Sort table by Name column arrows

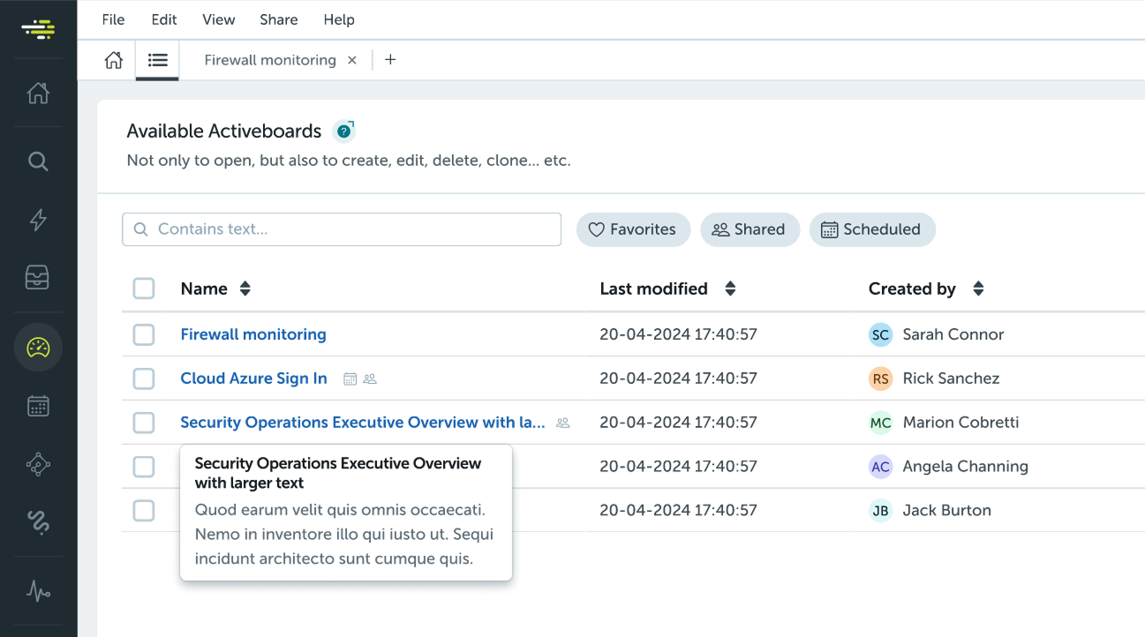coord(245,289)
